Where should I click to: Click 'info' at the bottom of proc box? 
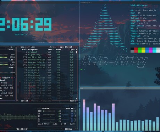35,101
